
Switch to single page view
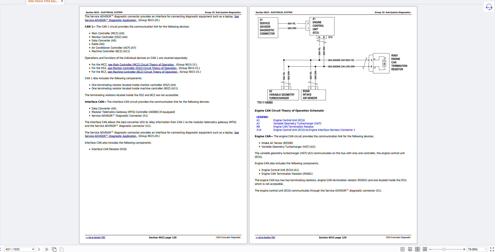(x=403, y=249)
